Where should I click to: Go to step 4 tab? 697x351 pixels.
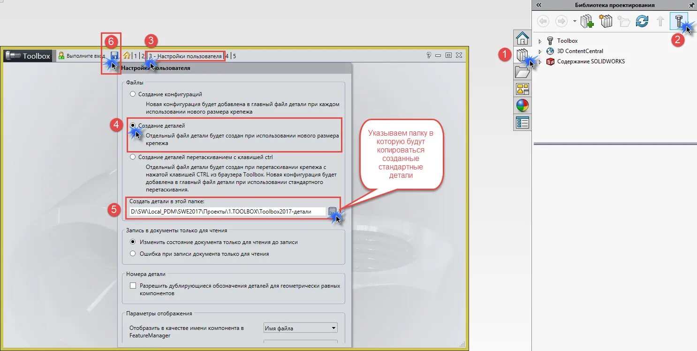[x=227, y=56]
